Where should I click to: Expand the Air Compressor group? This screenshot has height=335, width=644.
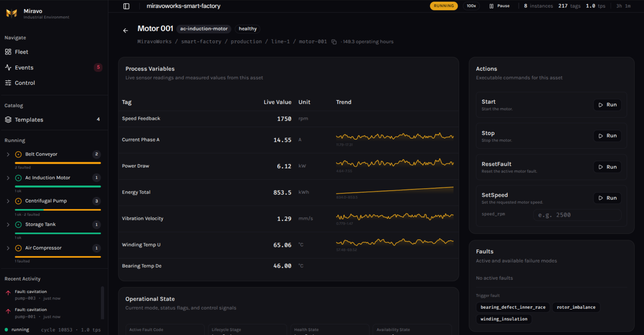pyautogui.click(x=8, y=248)
